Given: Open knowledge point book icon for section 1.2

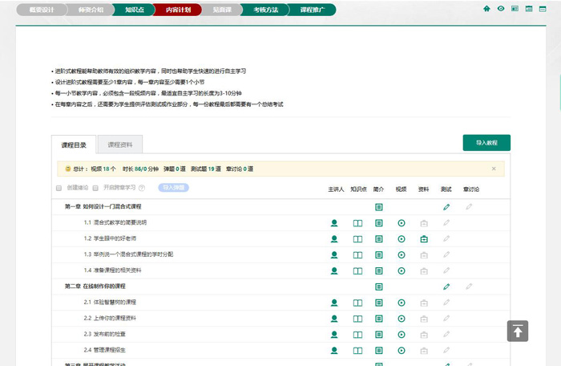Looking at the screenshot, I should [x=357, y=239].
